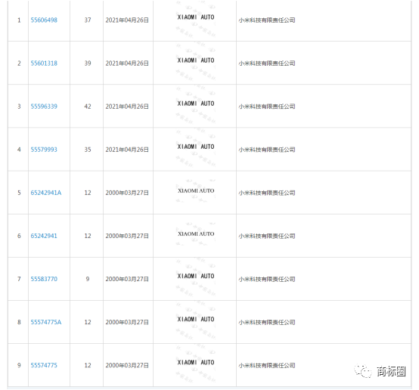This screenshot has height=390, width=419.
Task: Open trademark application number 55606498
Action: click(44, 20)
